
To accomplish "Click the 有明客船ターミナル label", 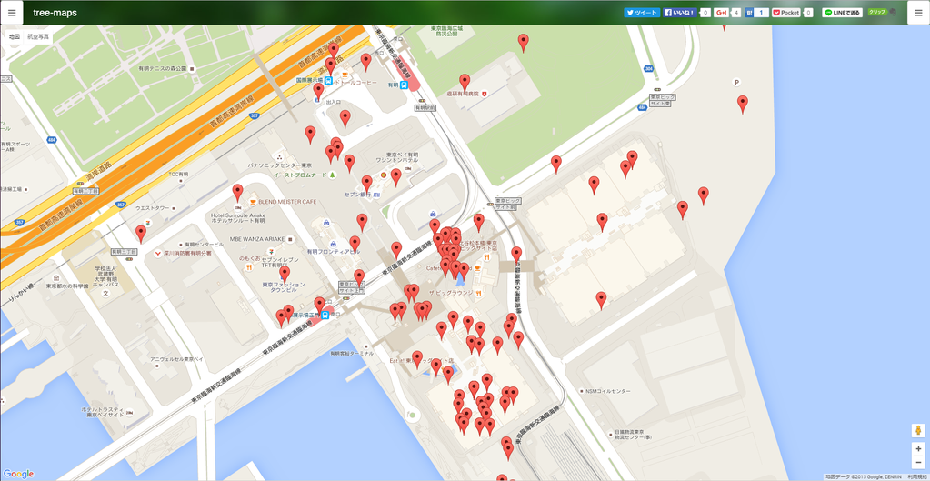I will 352,353.
